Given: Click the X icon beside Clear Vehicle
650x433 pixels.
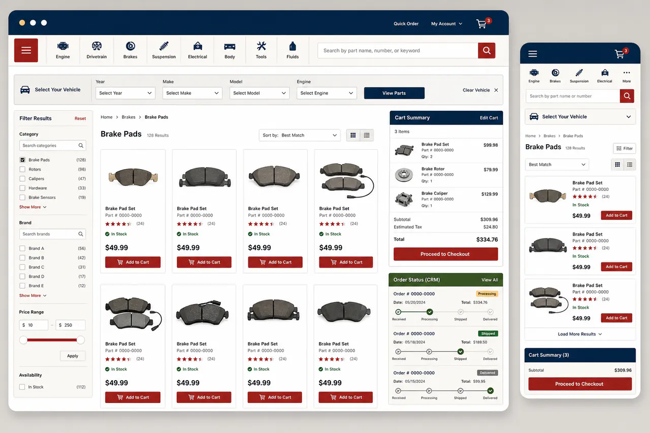Looking at the screenshot, I should (x=496, y=90).
